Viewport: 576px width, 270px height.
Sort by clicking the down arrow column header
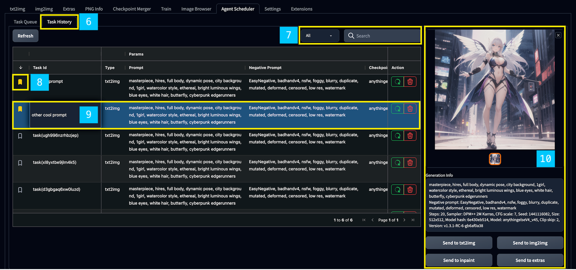(21, 68)
